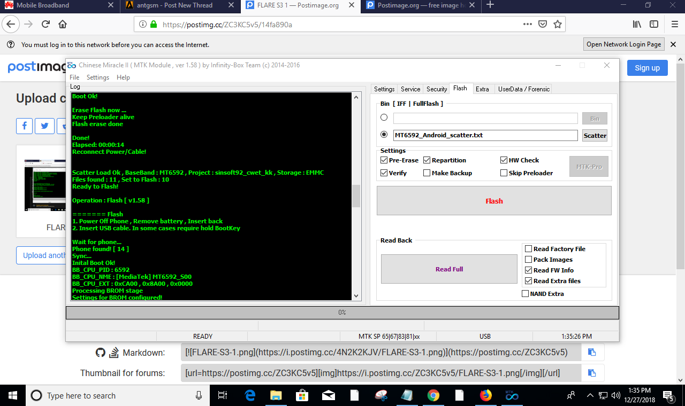Enable Make Backup checkbox
Image resolution: width=685 pixels, height=406 pixels.
pos(447,173)
